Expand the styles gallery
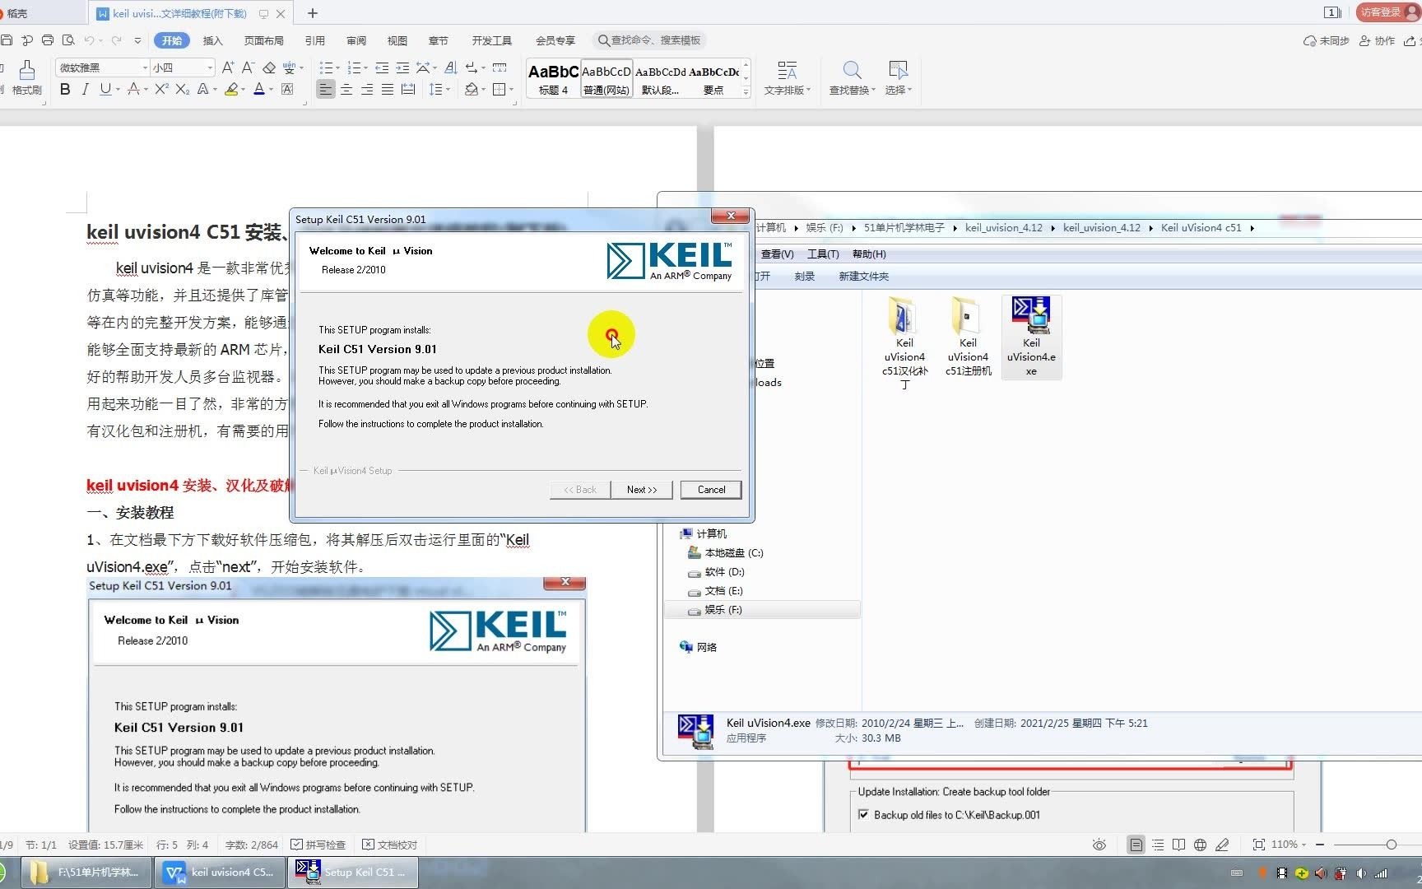The width and height of the screenshot is (1422, 889). (746, 91)
